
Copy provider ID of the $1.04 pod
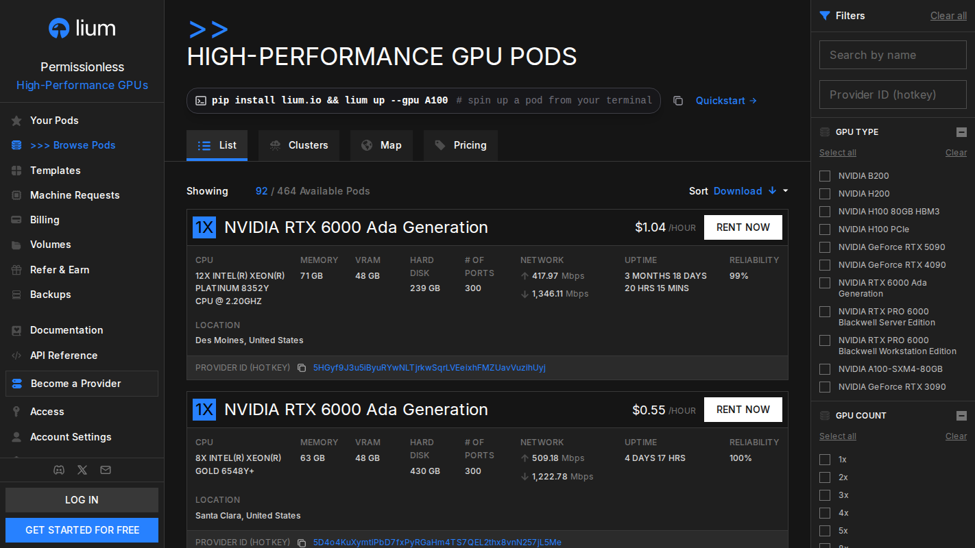point(302,368)
